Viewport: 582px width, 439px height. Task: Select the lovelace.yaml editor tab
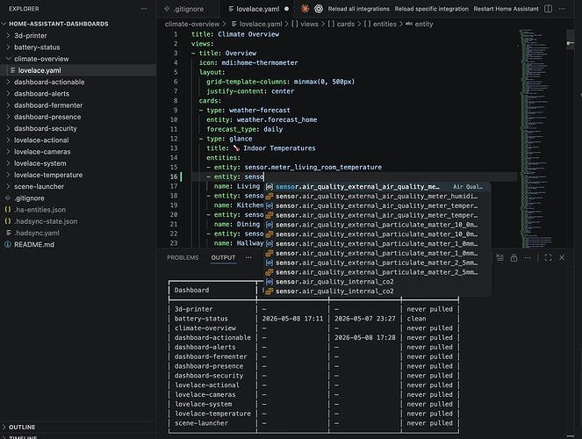pyautogui.click(x=256, y=9)
